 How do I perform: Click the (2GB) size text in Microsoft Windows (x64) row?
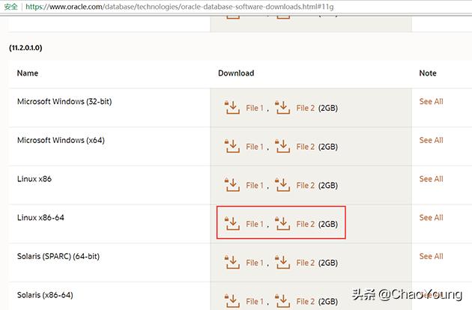point(328,147)
